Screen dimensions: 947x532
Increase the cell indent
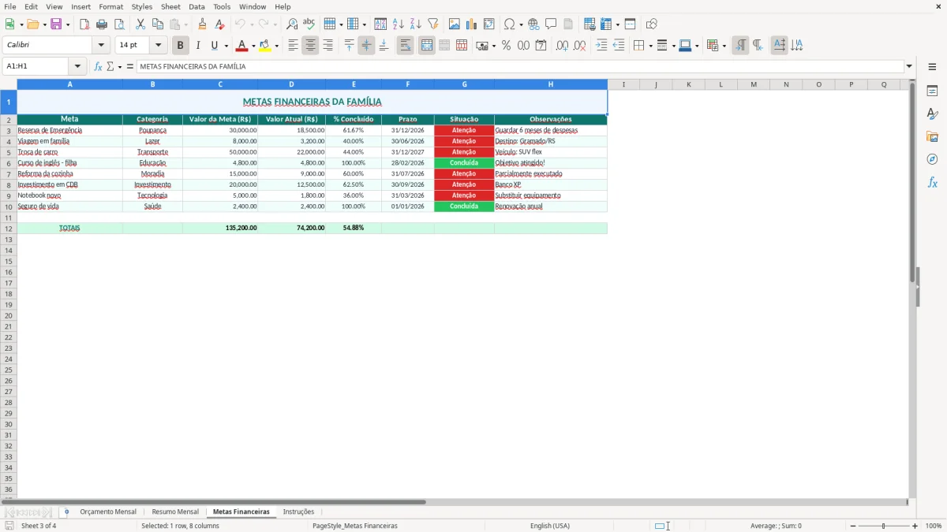pyautogui.click(x=601, y=46)
